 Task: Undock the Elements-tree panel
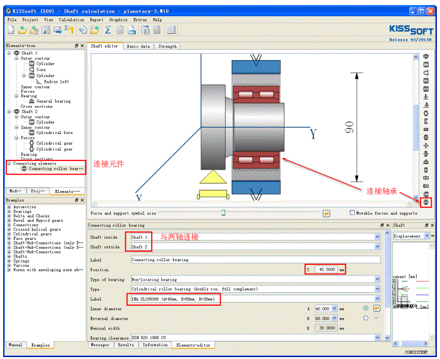(77, 46)
